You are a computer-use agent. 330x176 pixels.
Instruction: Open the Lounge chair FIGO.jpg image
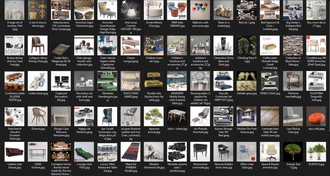pyautogui.click(x=84, y=152)
